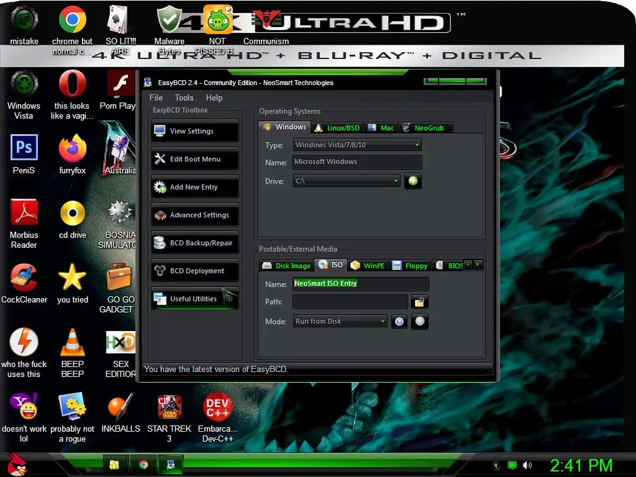Switch to the Floppy tab
636x477 pixels.
[x=410, y=266]
